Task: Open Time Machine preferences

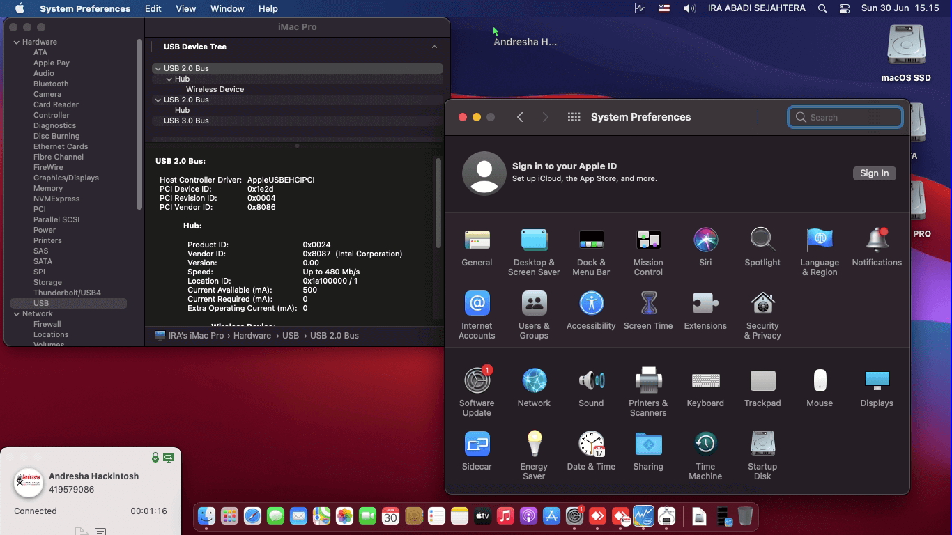Action: [705, 456]
